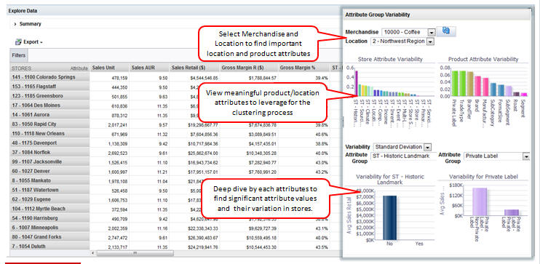Open the Filters tab
Viewport: 540px width, 264px height.
tap(18, 55)
